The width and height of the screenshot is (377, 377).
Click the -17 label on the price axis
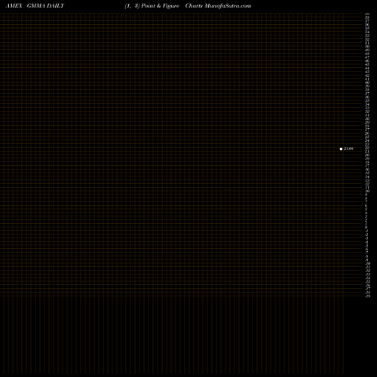(x=367, y=289)
